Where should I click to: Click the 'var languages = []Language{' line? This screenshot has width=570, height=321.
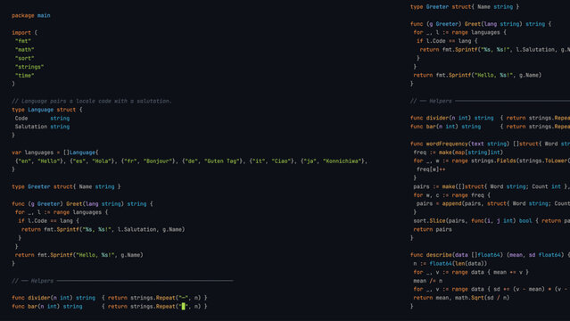coord(55,152)
